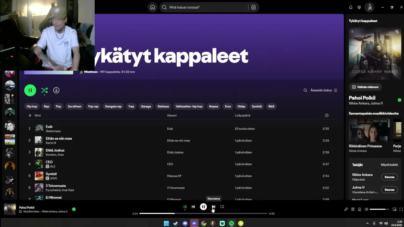Open the Rikkinäinen Prinsessa video title
This screenshot has width=404, height=227.
[x=365, y=146]
